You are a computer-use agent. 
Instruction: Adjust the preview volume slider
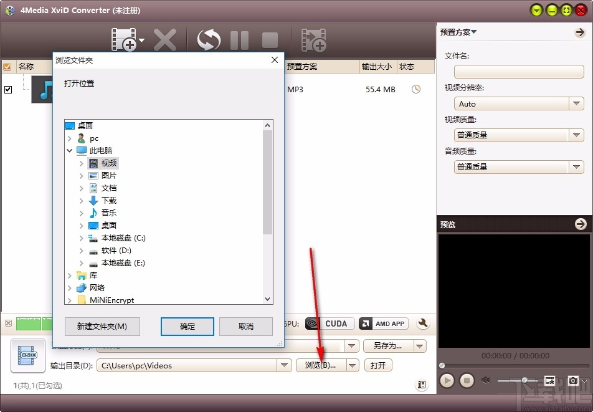pyautogui.click(x=525, y=380)
